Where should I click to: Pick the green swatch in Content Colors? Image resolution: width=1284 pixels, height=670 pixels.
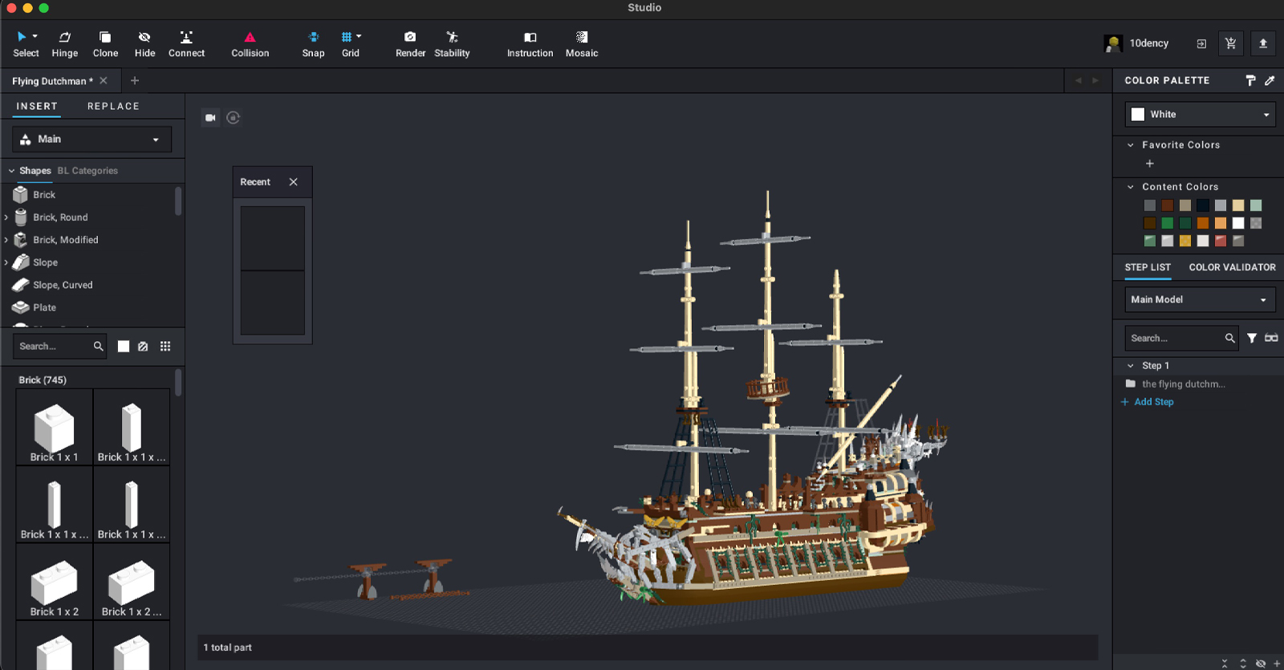tap(1168, 223)
